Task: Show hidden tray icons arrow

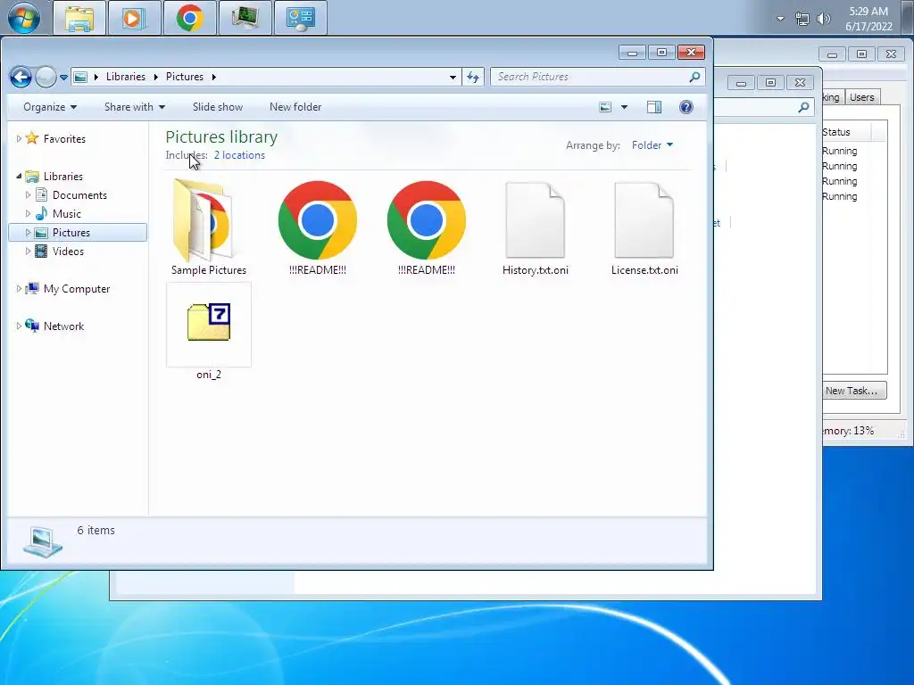Action: pos(780,19)
